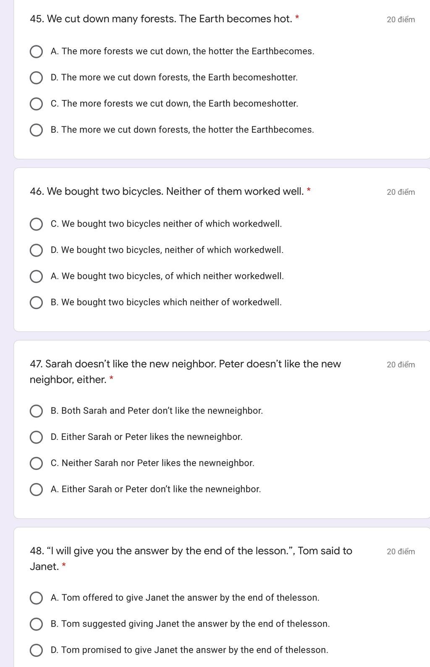Choose 'A. Tom offered to give Janet the answer'
Viewport: 430px width, 667px height.
click(x=36, y=598)
